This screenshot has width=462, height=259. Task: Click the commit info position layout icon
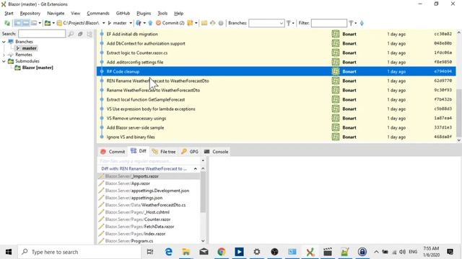(x=34, y=23)
